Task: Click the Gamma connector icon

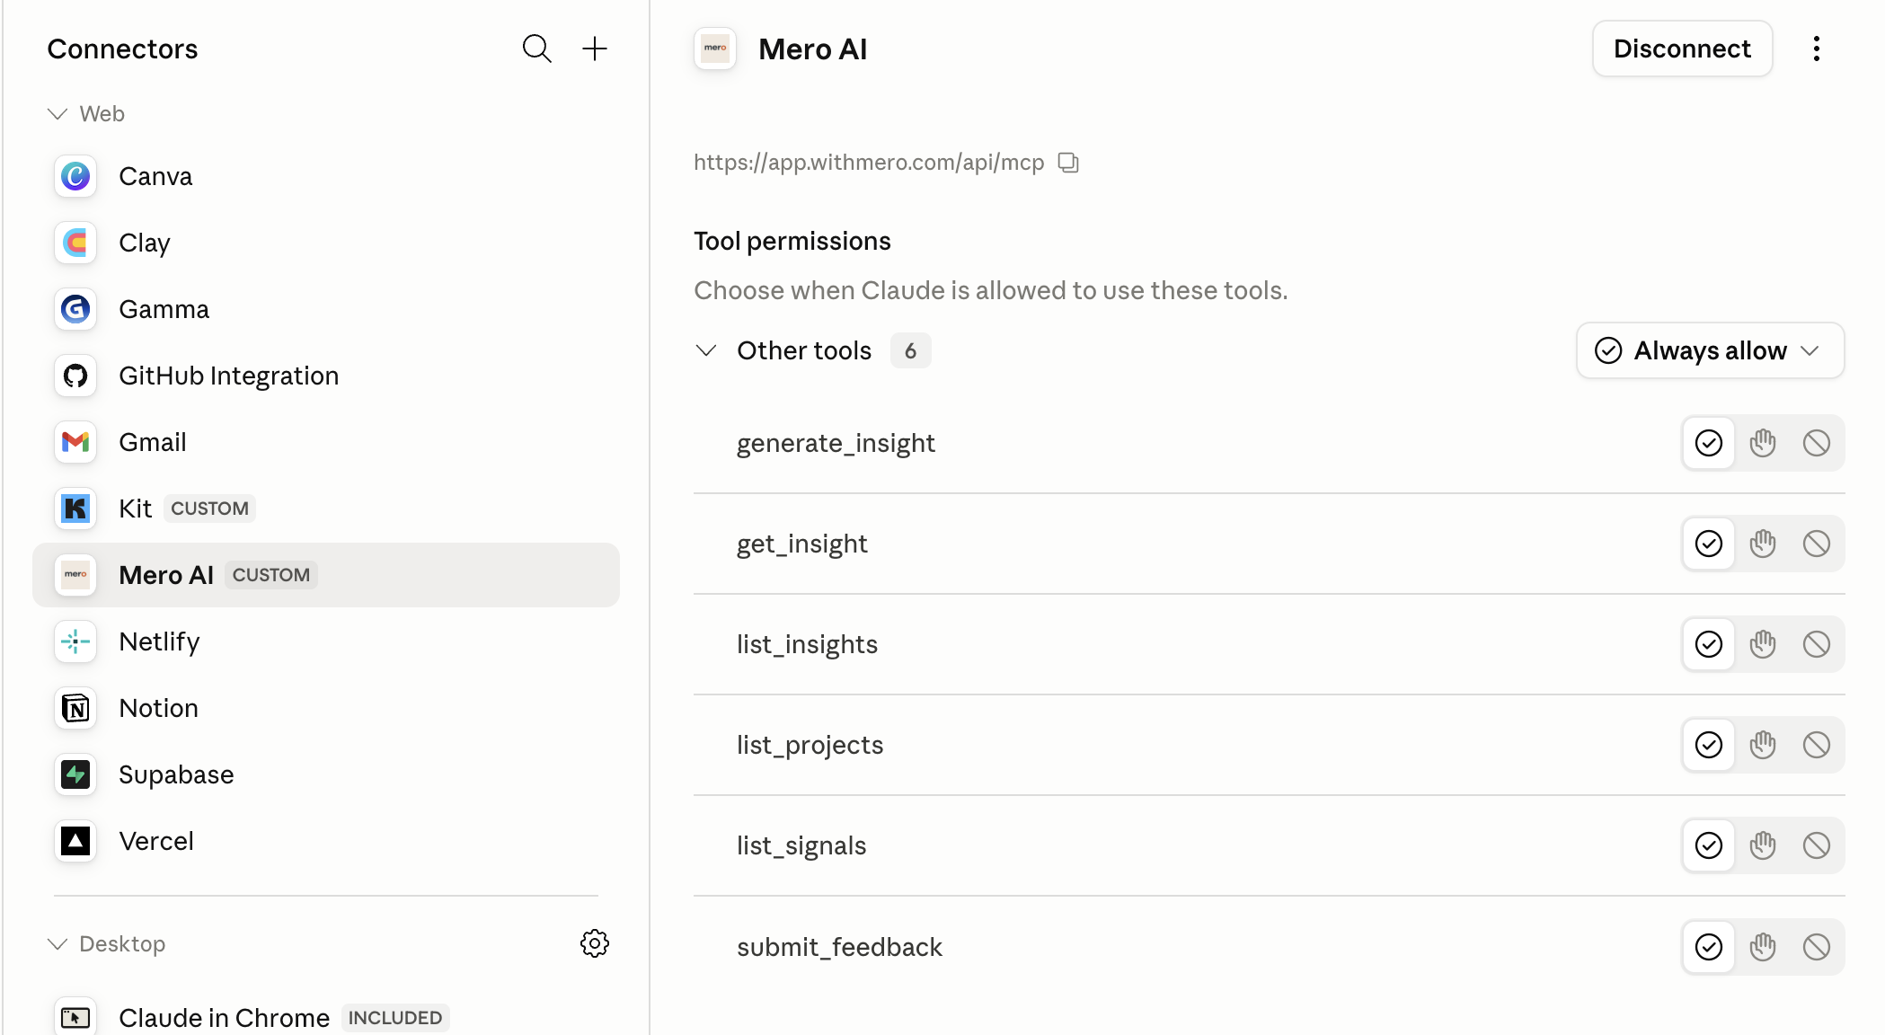Action: (75, 309)
